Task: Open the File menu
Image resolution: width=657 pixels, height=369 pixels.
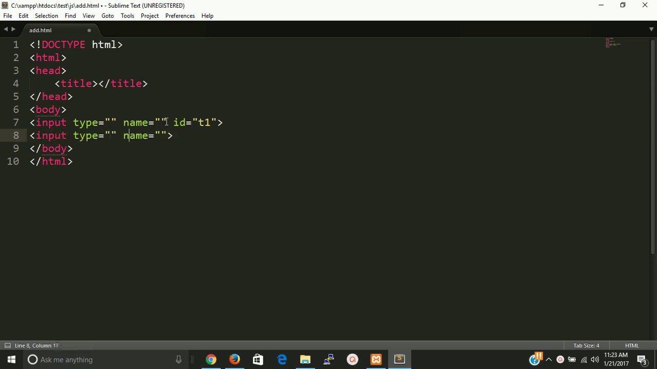Action: 8,16
